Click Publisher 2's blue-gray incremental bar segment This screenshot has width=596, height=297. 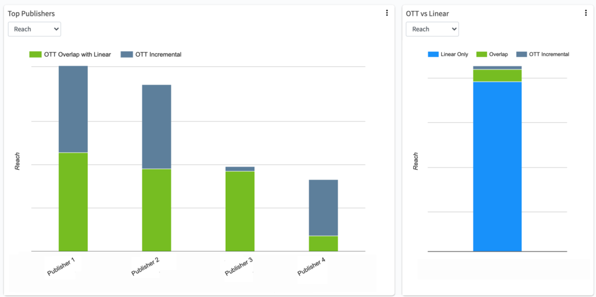(157, 126)
